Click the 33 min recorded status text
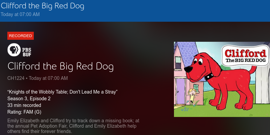270x135 pixels. tap(24, 105)
